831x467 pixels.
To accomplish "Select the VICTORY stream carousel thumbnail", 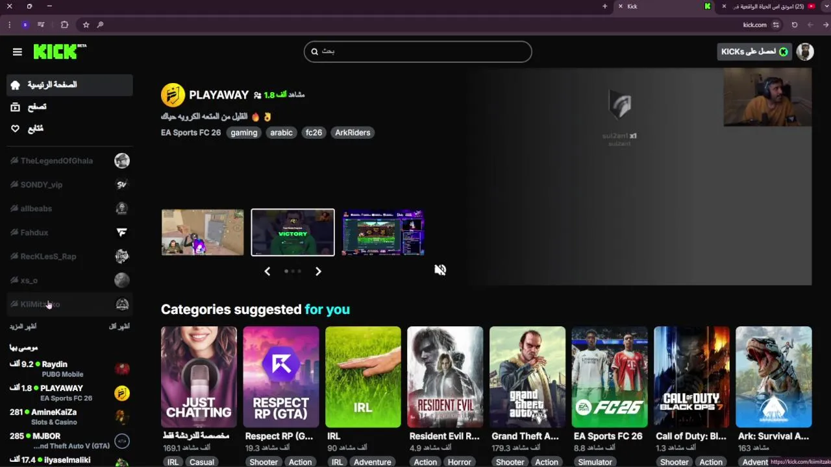I will (x=293, y=232).
